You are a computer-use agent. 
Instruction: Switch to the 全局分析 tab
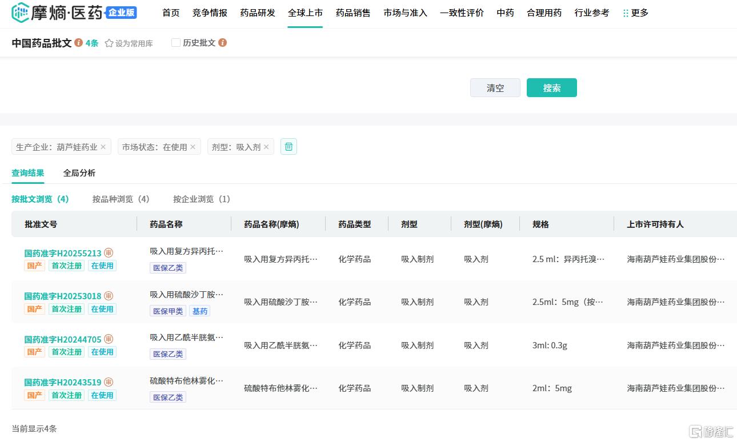tap(79, 173)
